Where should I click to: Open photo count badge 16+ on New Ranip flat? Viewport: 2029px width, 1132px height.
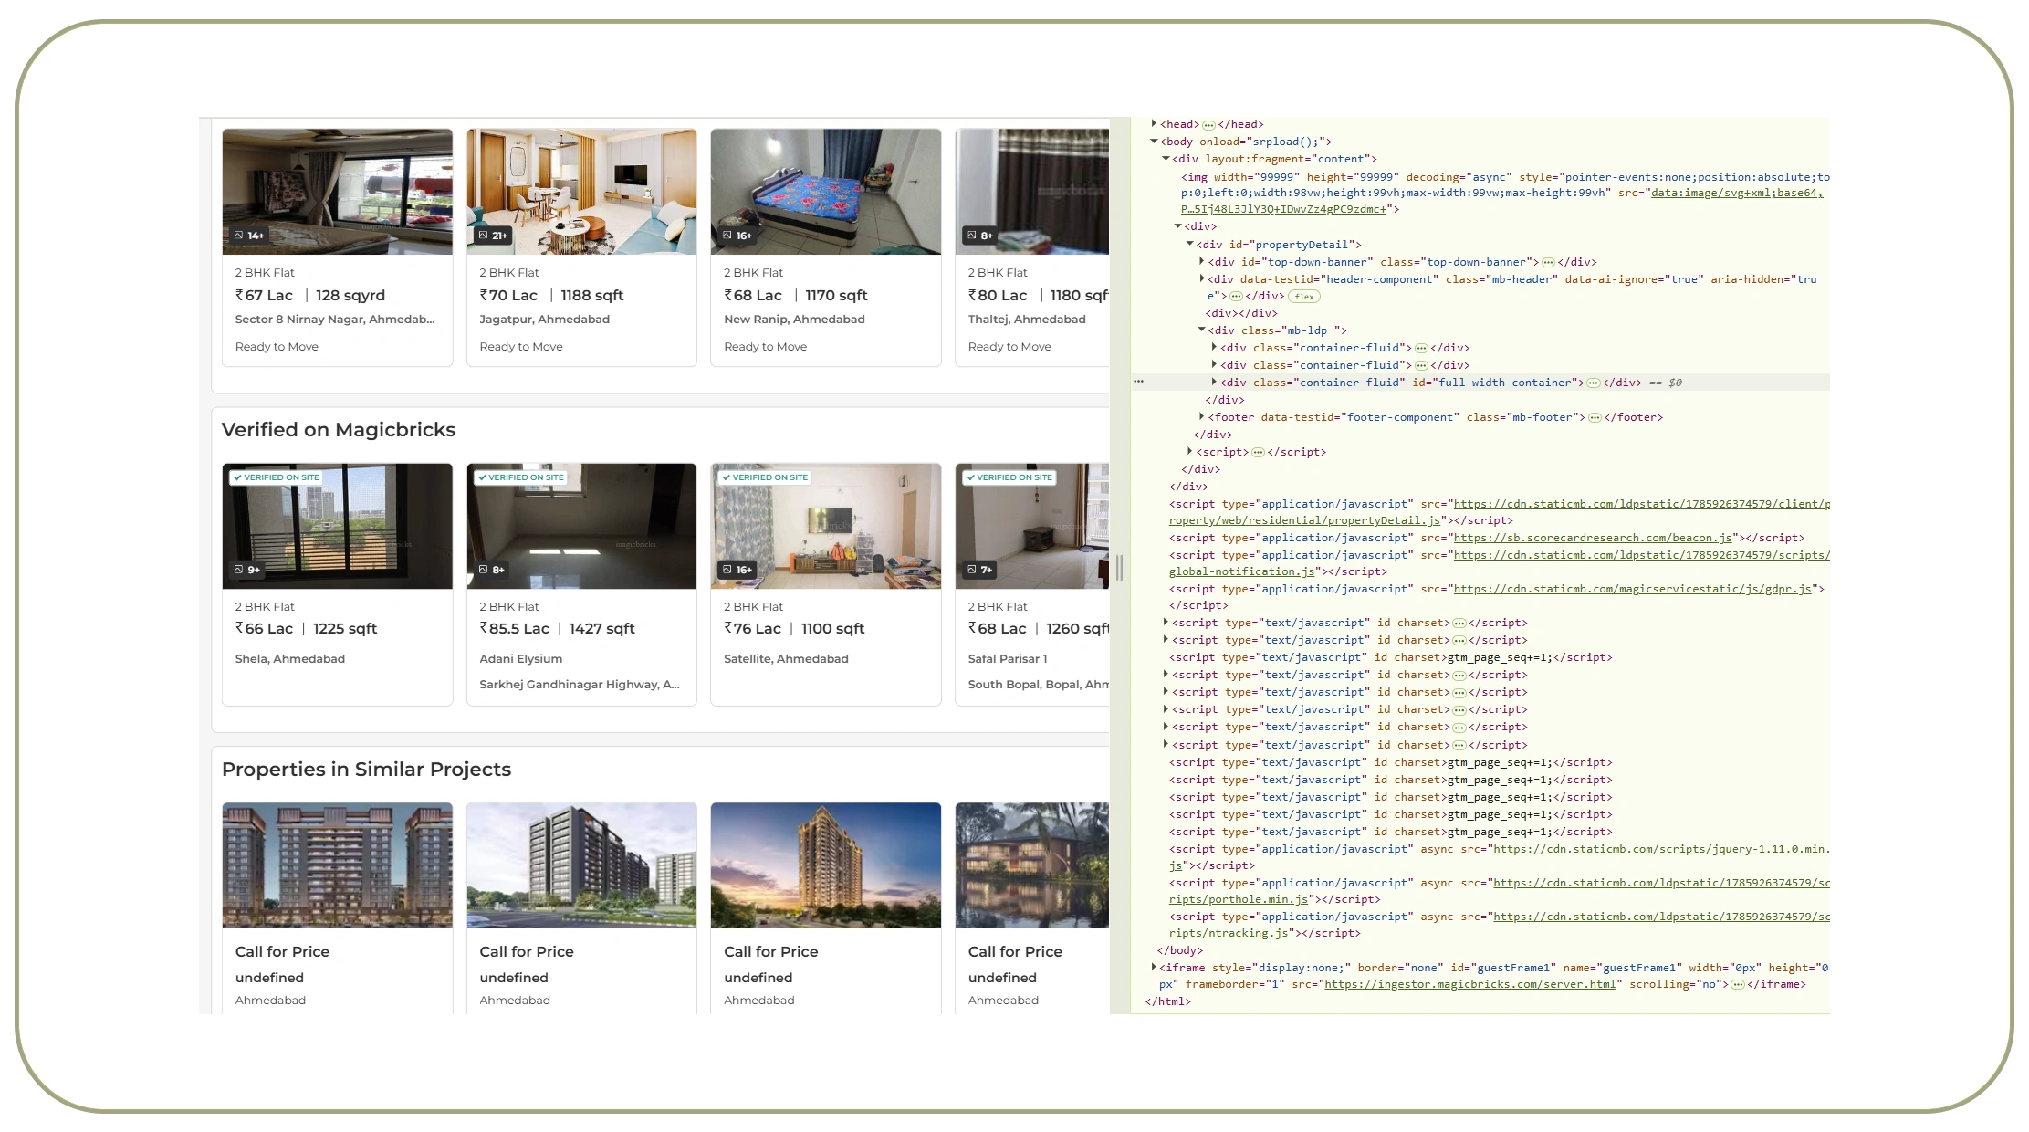737,236
